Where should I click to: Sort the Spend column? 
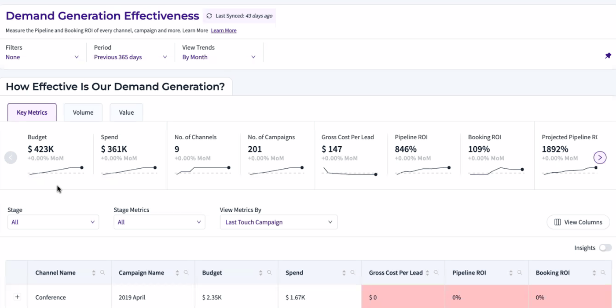pos(344,273)
